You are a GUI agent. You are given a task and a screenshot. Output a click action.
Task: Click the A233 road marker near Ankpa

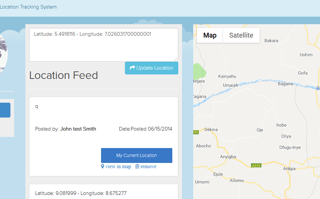tap(256, 166)
